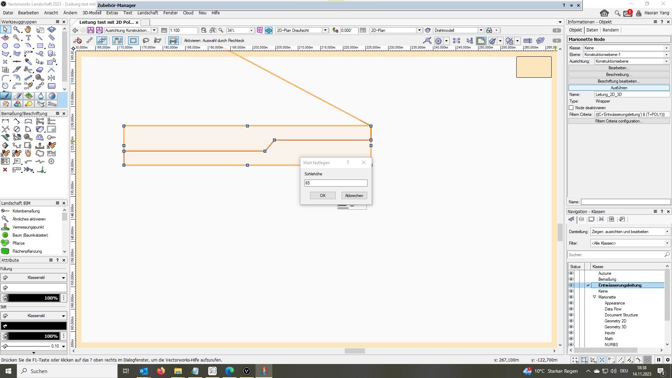Click the Sohlehöhe value input field
This screenshot has width=672, height=378.
pyautogui.click(x=336, y=183)
